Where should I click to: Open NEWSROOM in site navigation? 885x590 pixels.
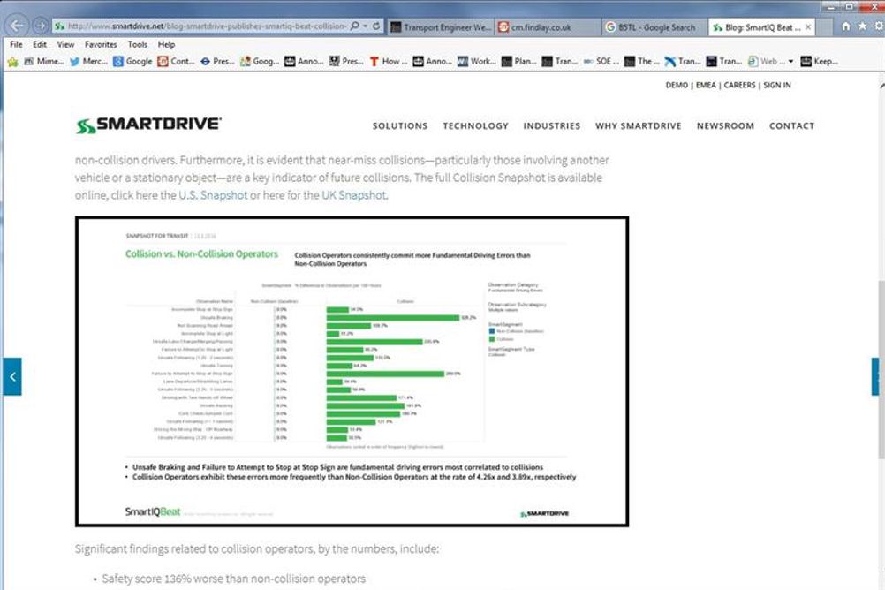725,126
